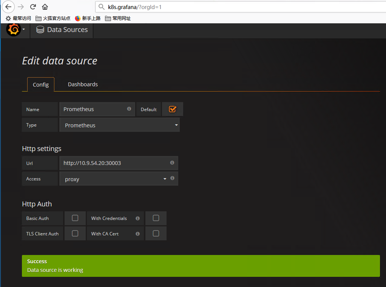Viewport: 386px width, 287px height.
Task: Click the Data Sources database icon
Action: [40, 30]
